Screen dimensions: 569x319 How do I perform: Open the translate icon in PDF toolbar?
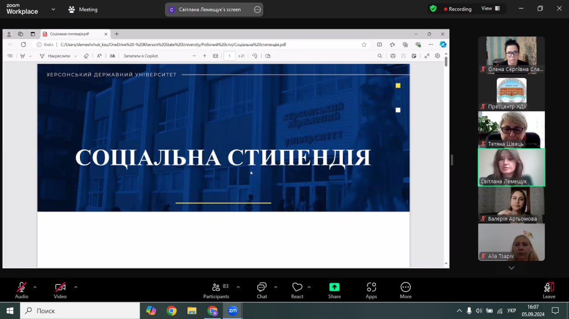point(112,56)
